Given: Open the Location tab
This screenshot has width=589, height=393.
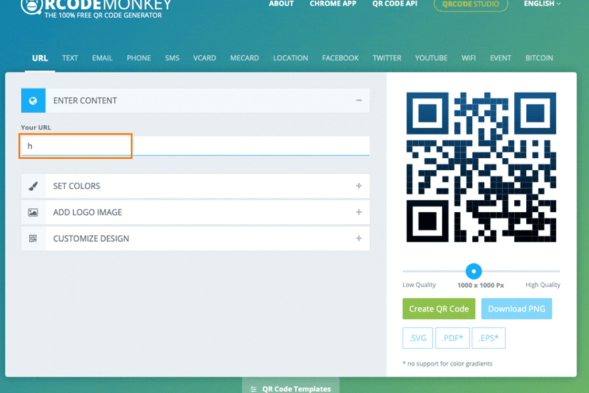Looking at the screenshot, I should 290,58.
